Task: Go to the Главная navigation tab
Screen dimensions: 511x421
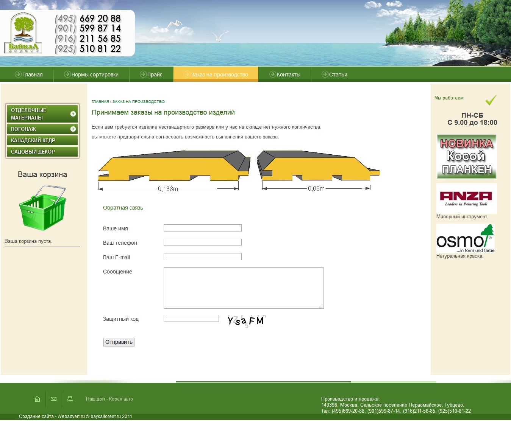Action: tap(29, 75)
